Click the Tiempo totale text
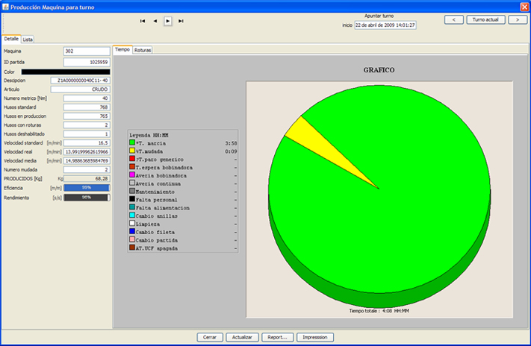531x346 pixels. (x=379, y=311)
